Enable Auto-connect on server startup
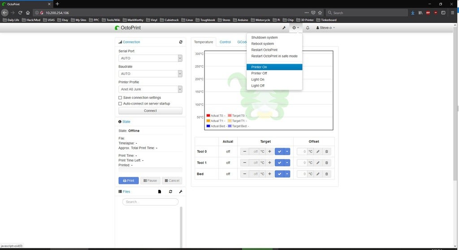The width and height of the screenshot is (459, 250). tap(120, 104)
